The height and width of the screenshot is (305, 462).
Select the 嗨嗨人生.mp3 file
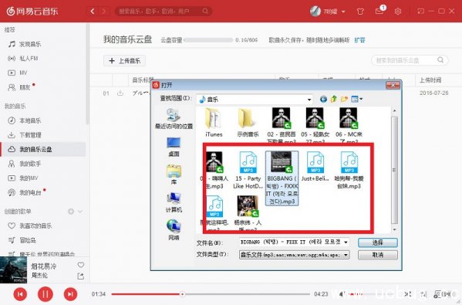pyautogui.click(x=214, y=170)
